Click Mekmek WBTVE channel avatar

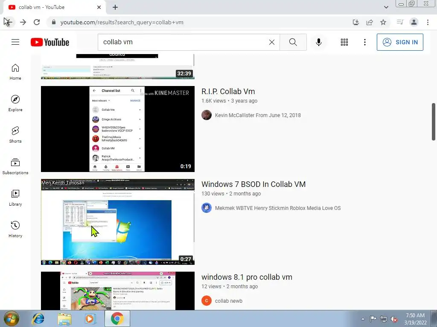pyautogui.click(x=207, y=208)
